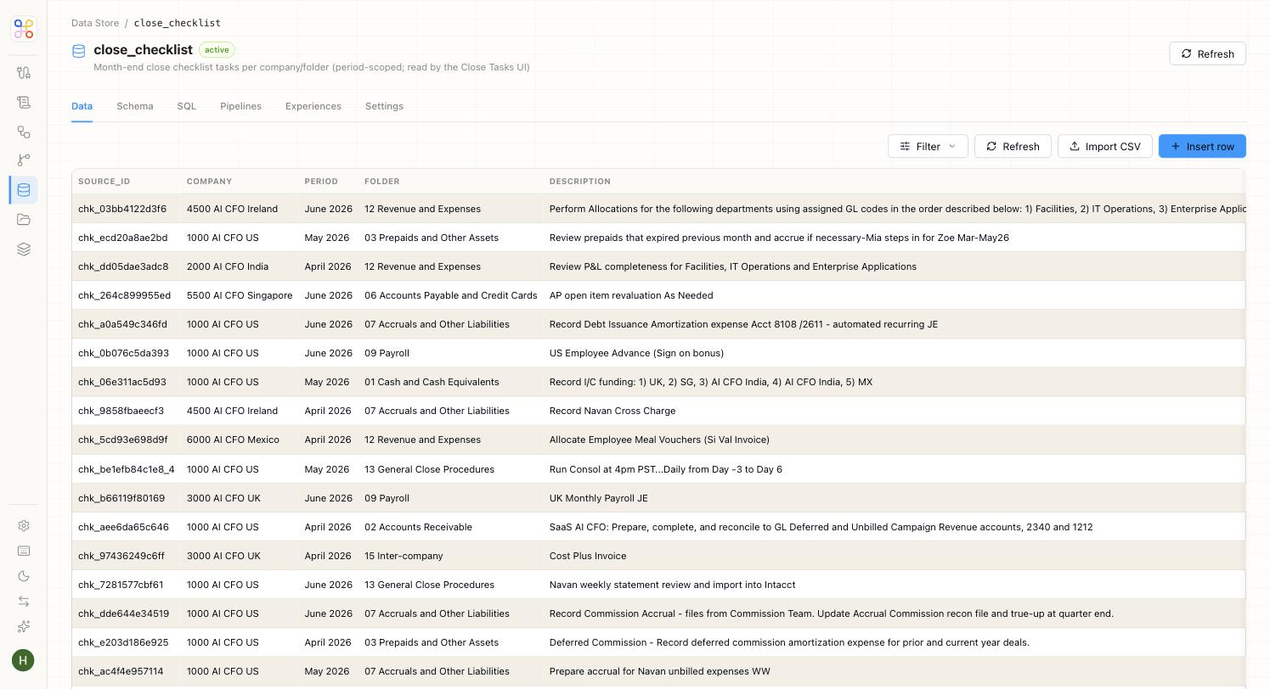Select cell chk_7281577cbf61
This screenshot has width=1270, height=689.
click(121, 585)
